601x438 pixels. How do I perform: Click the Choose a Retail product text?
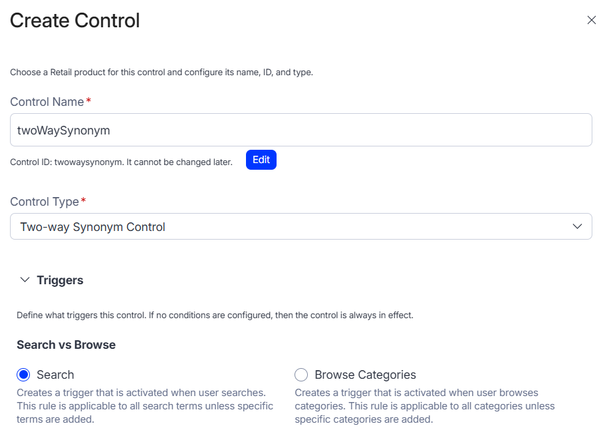(x=162, y=72)
